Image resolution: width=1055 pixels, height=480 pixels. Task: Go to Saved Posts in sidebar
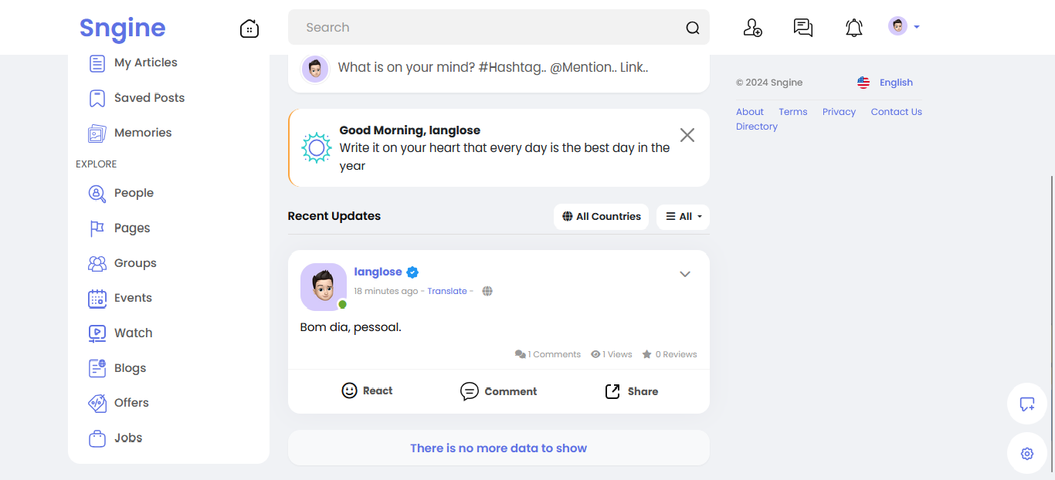[x=149, y=98]
